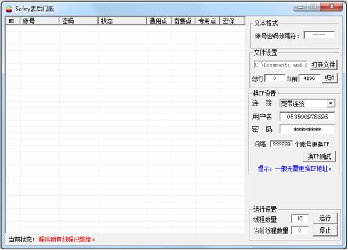
Task: Close the Safey window
Action: point(332,7)
